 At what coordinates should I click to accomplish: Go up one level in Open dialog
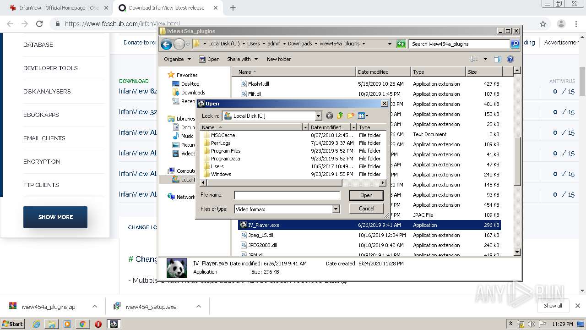(340, 116)
